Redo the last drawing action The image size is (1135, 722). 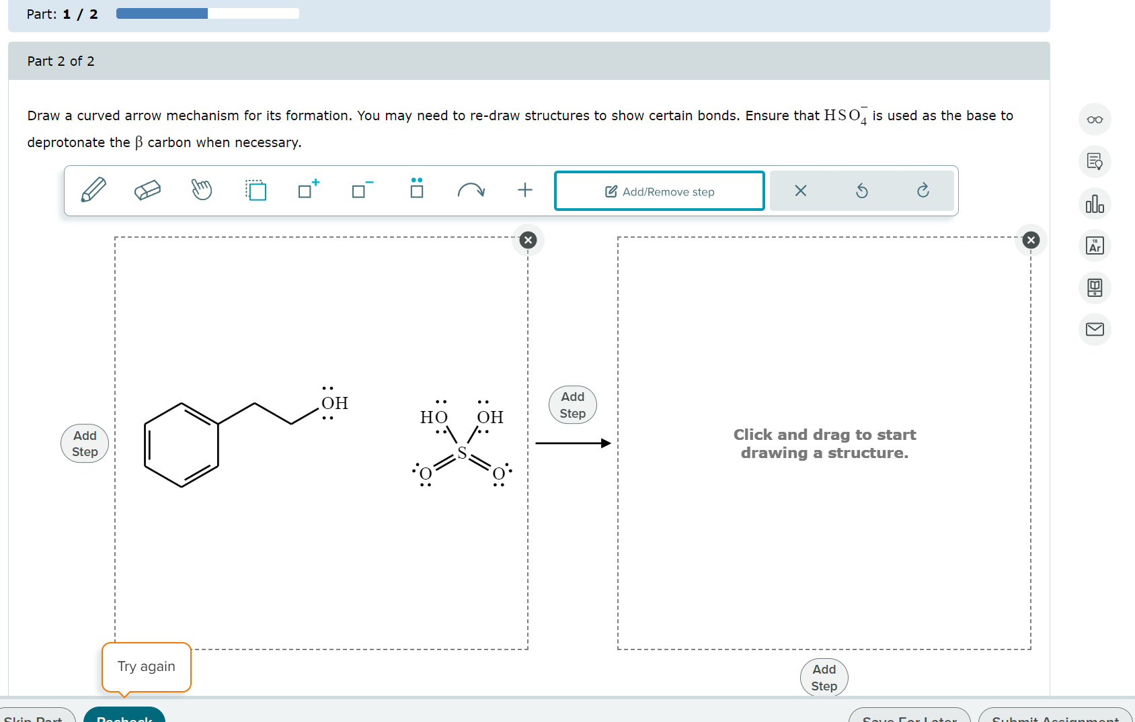[923, 191]
